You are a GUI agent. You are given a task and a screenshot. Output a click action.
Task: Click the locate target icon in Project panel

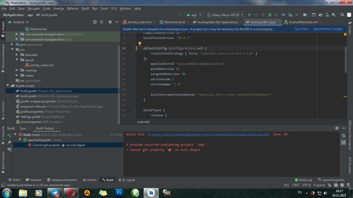point(95,22)
